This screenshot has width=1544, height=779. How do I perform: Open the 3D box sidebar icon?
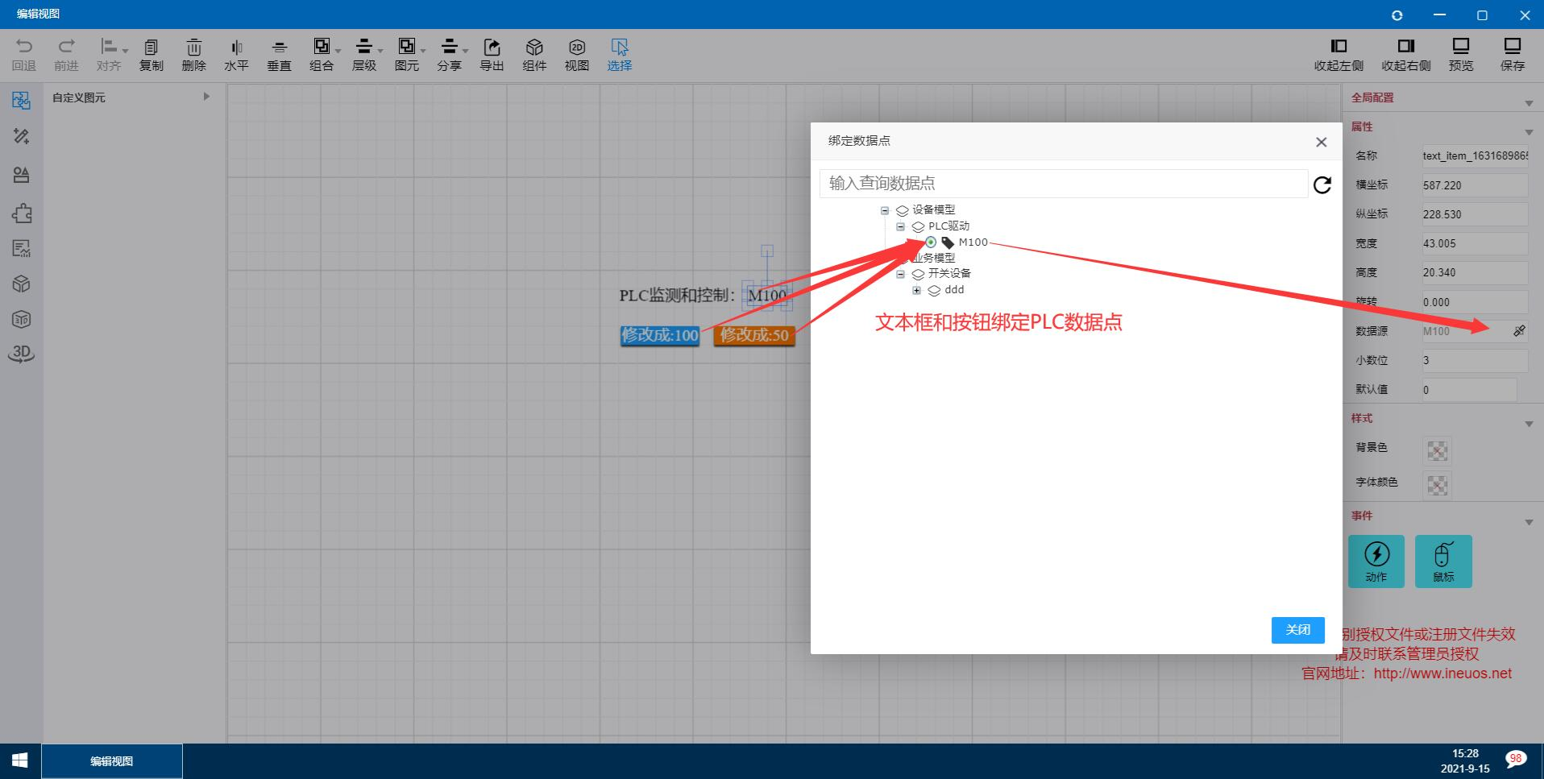tap(22, 320)
